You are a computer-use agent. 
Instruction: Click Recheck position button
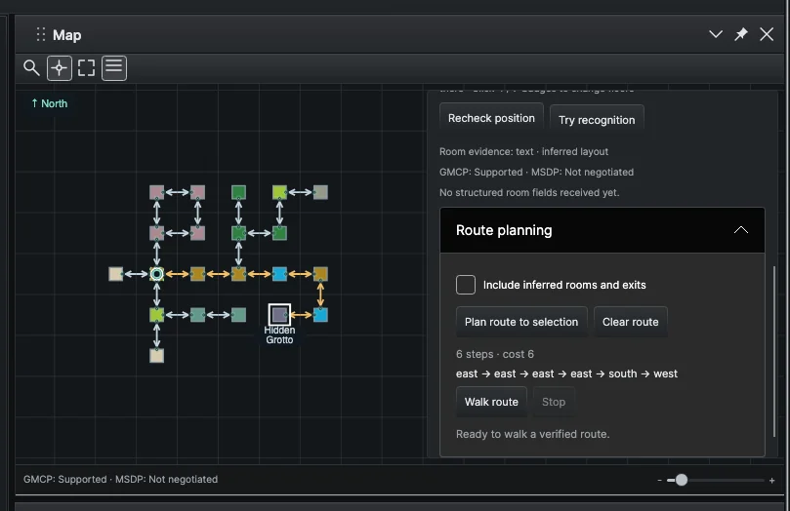pyautogui.click(x=491, y=118)
